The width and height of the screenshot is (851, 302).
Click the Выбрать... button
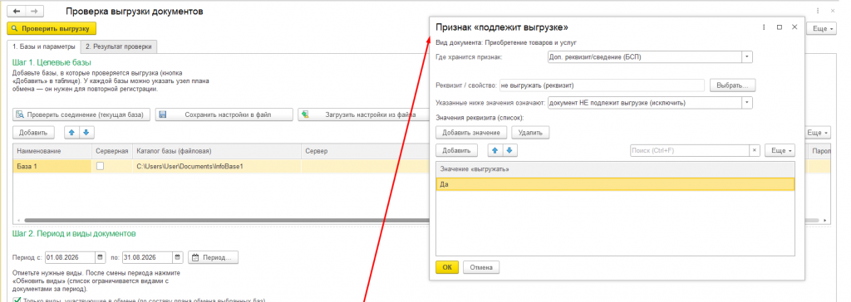(732, 85)
